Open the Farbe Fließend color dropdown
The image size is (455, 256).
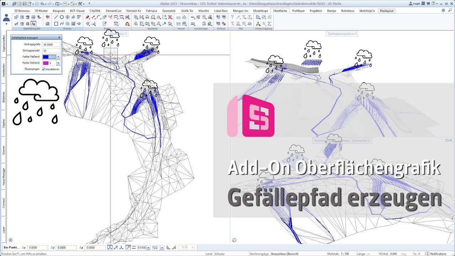click(x=58, y=57)
